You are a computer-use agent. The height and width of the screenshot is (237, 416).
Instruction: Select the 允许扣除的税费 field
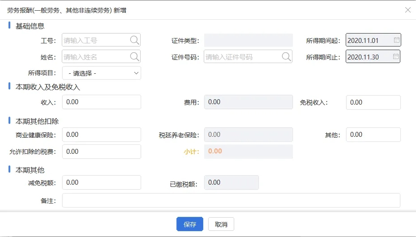coord(102,152)
